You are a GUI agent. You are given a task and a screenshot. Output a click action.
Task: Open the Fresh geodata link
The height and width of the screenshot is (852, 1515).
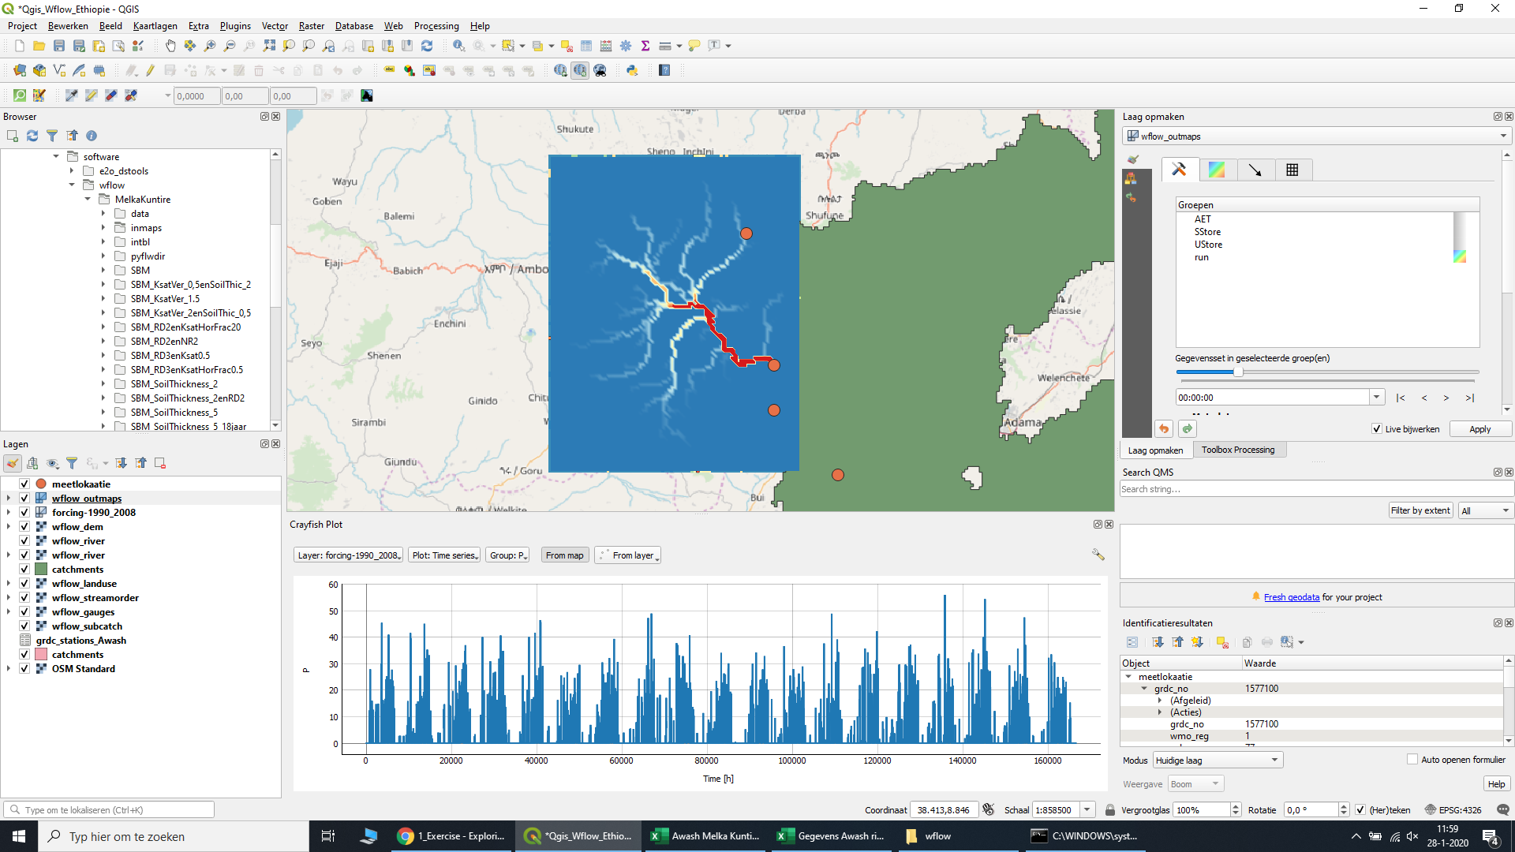tap(1291, 597)
